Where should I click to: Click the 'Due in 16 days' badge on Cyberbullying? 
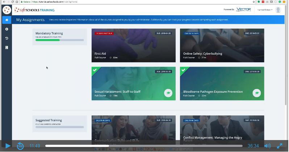click(192, 33)
